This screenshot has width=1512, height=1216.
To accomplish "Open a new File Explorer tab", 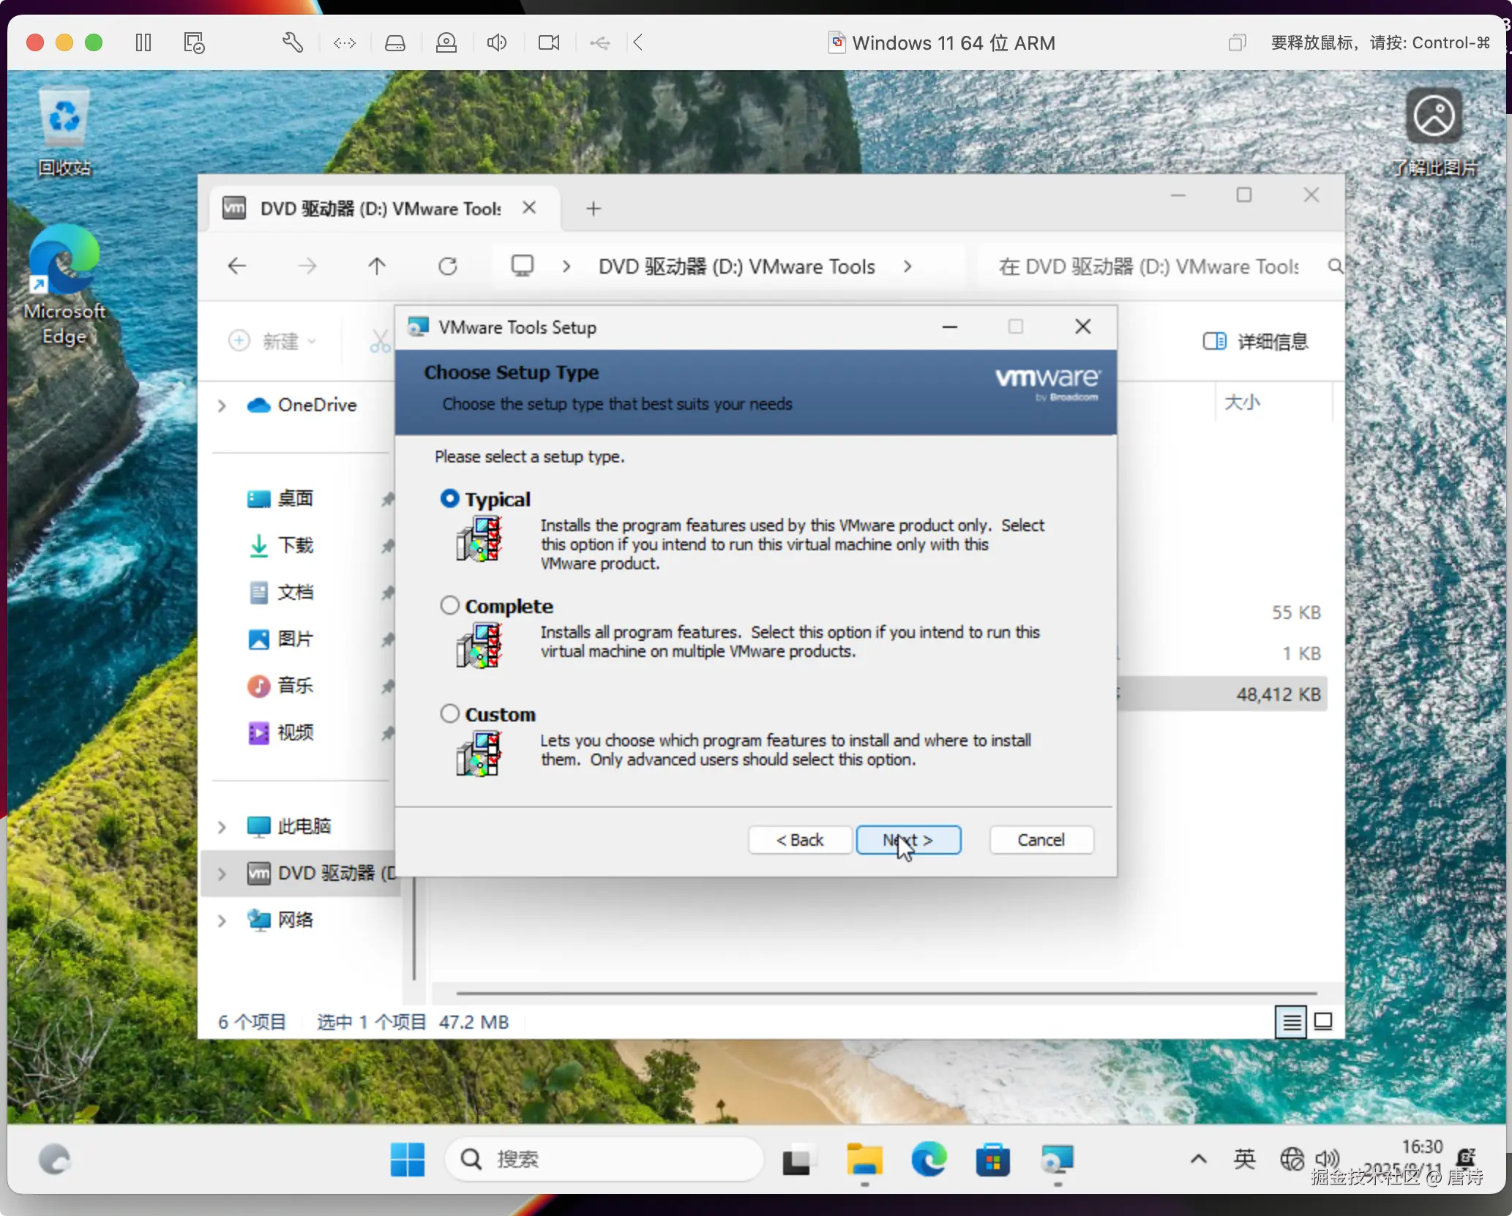I will click(x=594, y=209).
